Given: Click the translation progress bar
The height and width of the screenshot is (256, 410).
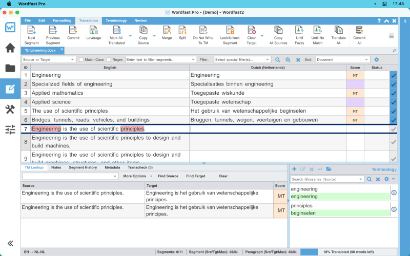Looking at the screenshot, I should click(x=309, y=252).
